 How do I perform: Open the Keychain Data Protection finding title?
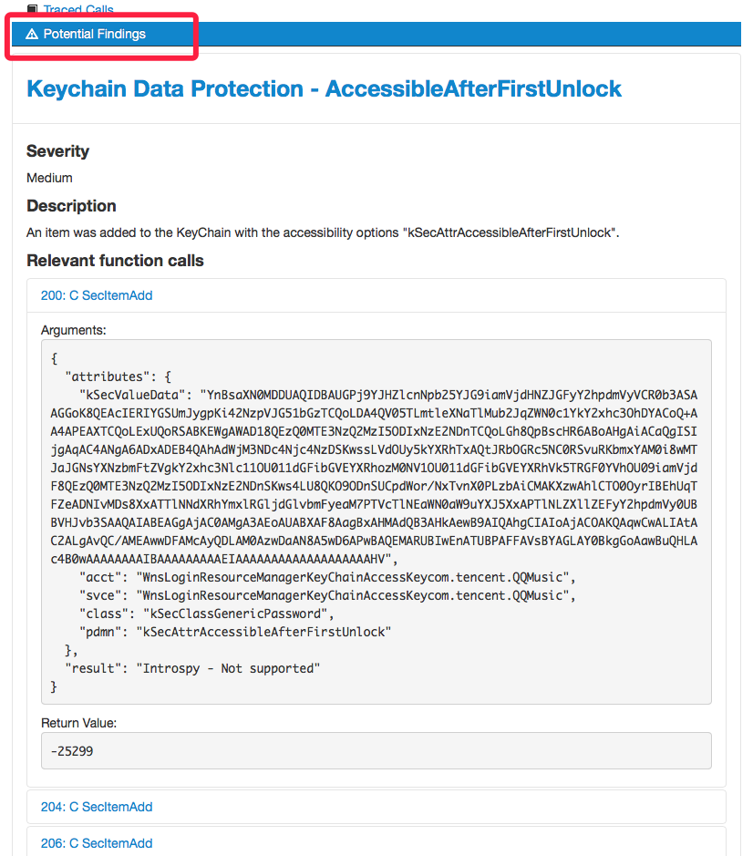pyautogui.click(x=324, y=88)
